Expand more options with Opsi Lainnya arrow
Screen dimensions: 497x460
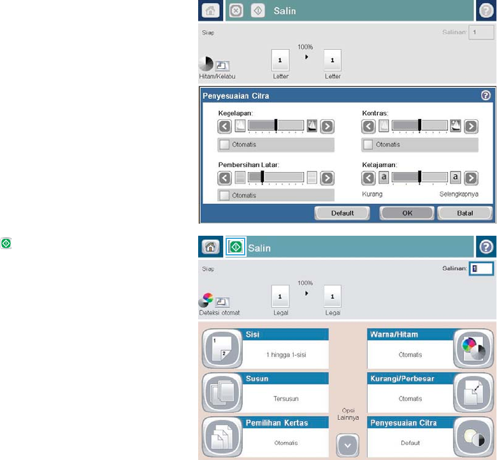click(348, 445)
